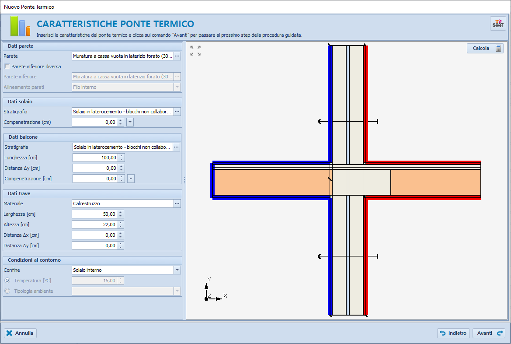Open the trave Materiale ellipsis button

point(177,204)
